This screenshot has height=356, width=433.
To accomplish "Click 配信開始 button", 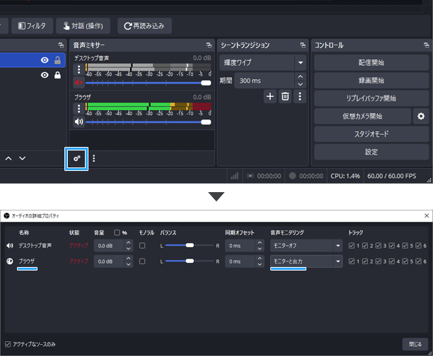I will [x=367, y=62].
